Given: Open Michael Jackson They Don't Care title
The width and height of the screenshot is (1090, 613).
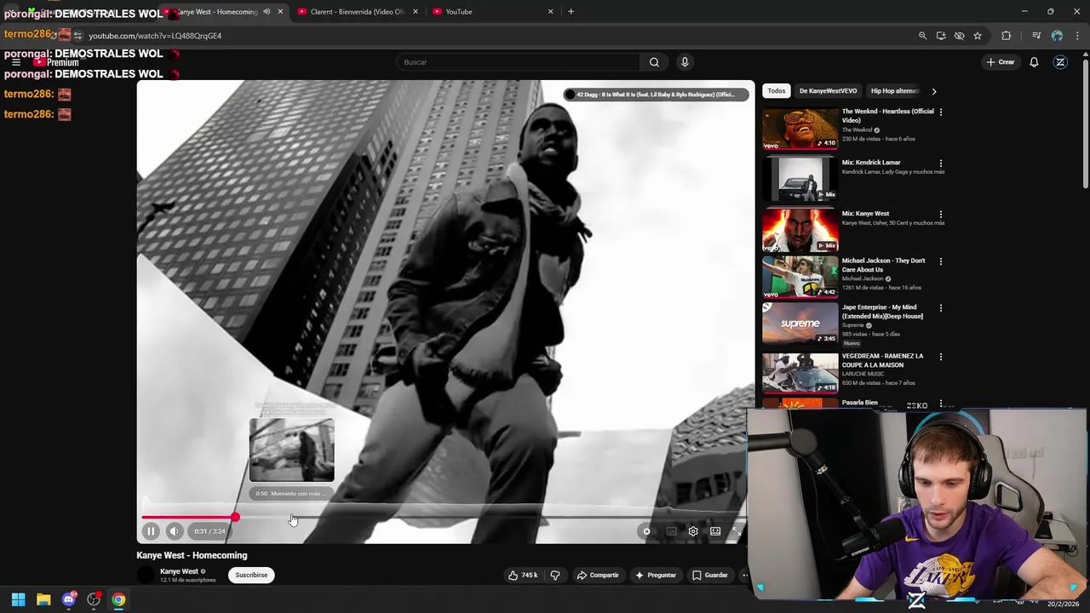Looking at the screenshot, I should 883,265.
